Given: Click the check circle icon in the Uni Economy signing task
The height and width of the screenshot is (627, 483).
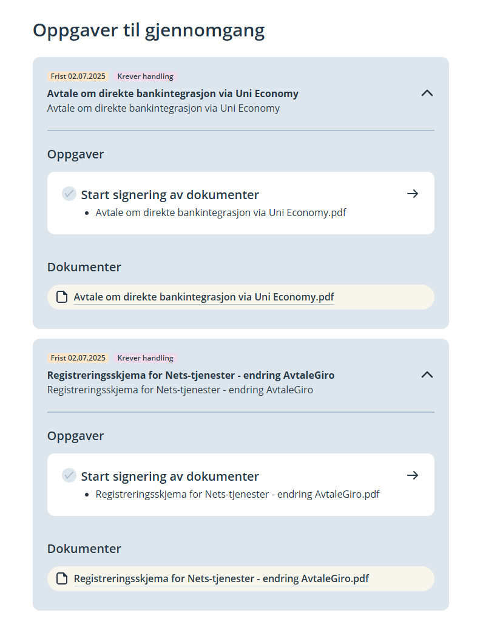Looking at the screenshot, I should [x=69, y=194].
